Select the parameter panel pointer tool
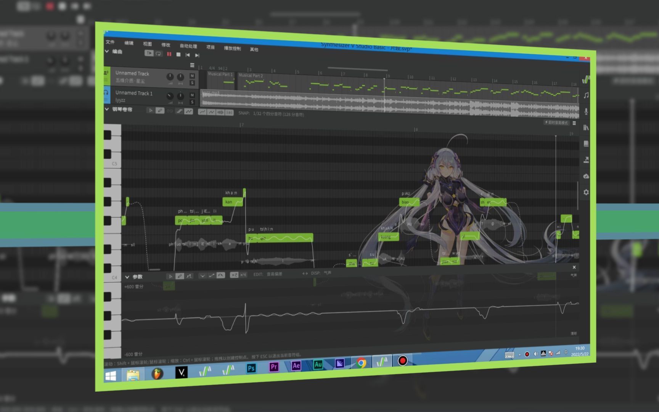Screen dimensions: 659x412 pyautogui.click(x=170, y=276)
